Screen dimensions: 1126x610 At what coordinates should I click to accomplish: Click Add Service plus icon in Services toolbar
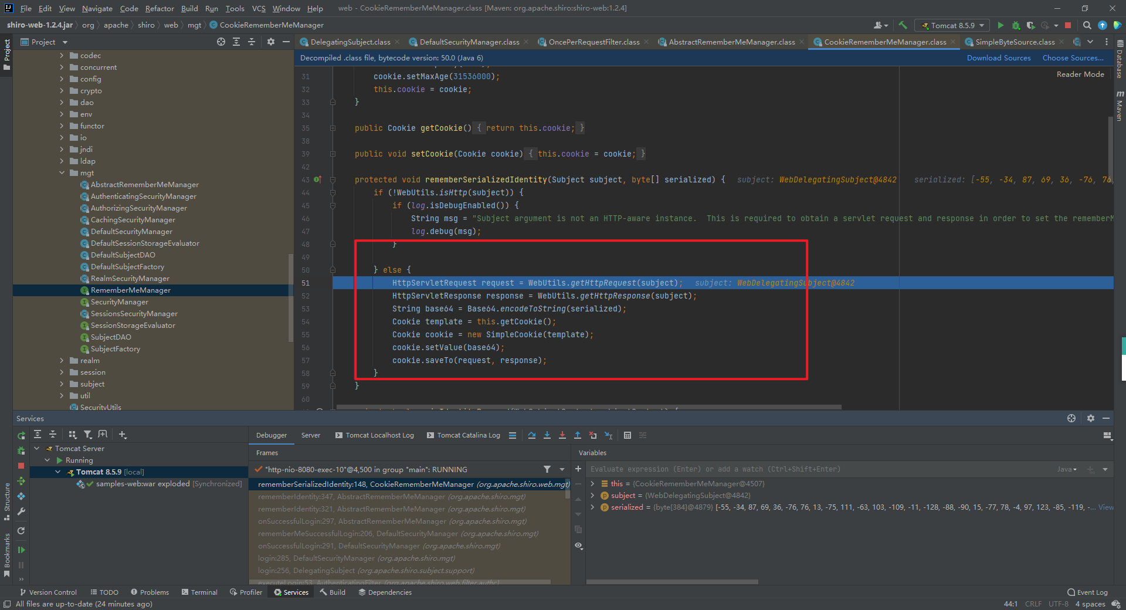123,435
